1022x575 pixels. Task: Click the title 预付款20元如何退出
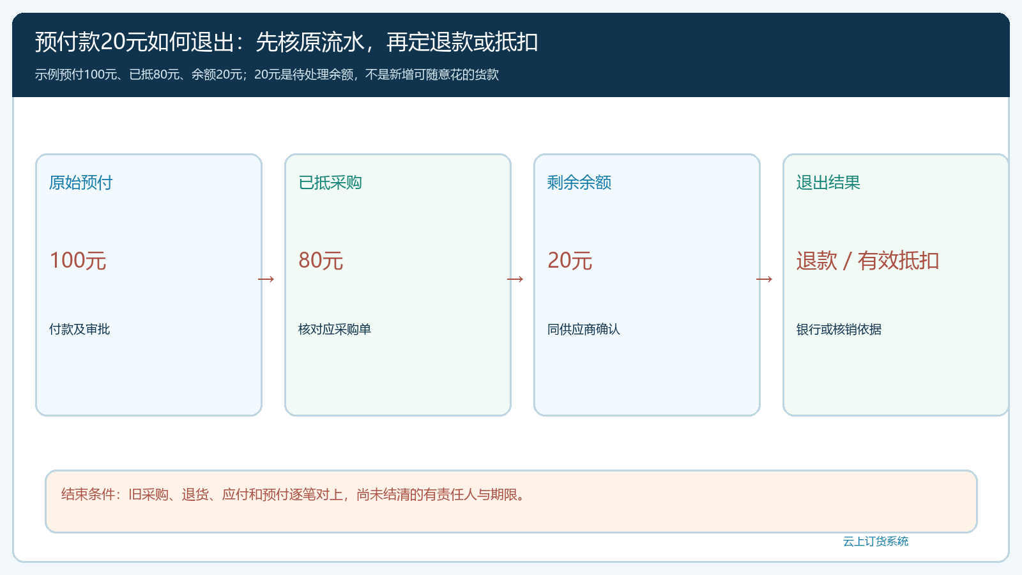tap(134, 42)
